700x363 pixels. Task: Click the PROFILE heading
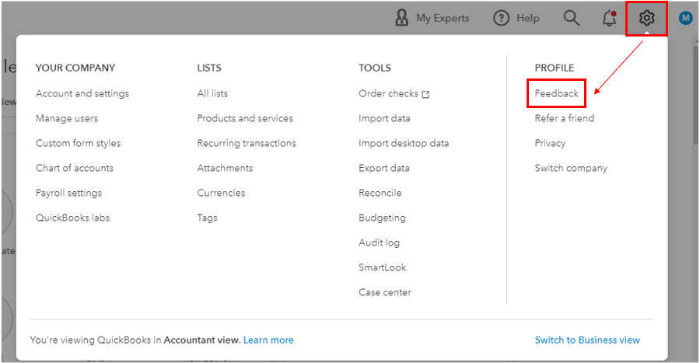pos(554,68)
